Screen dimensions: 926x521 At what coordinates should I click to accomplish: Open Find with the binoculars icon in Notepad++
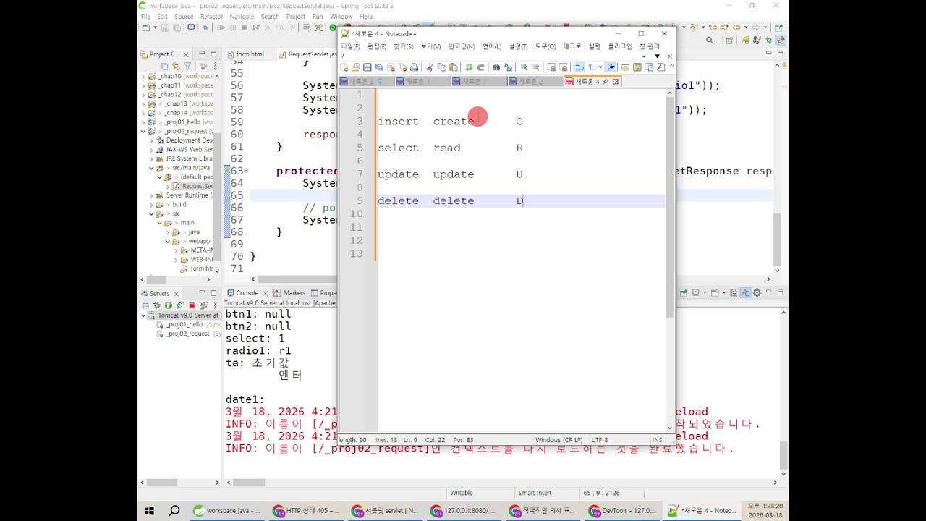pyautogui.click(x=496, y=67)
